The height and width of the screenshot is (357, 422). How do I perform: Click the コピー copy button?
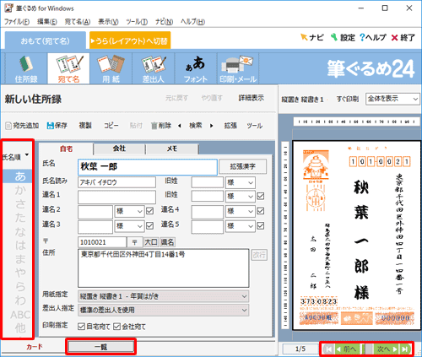111,126
